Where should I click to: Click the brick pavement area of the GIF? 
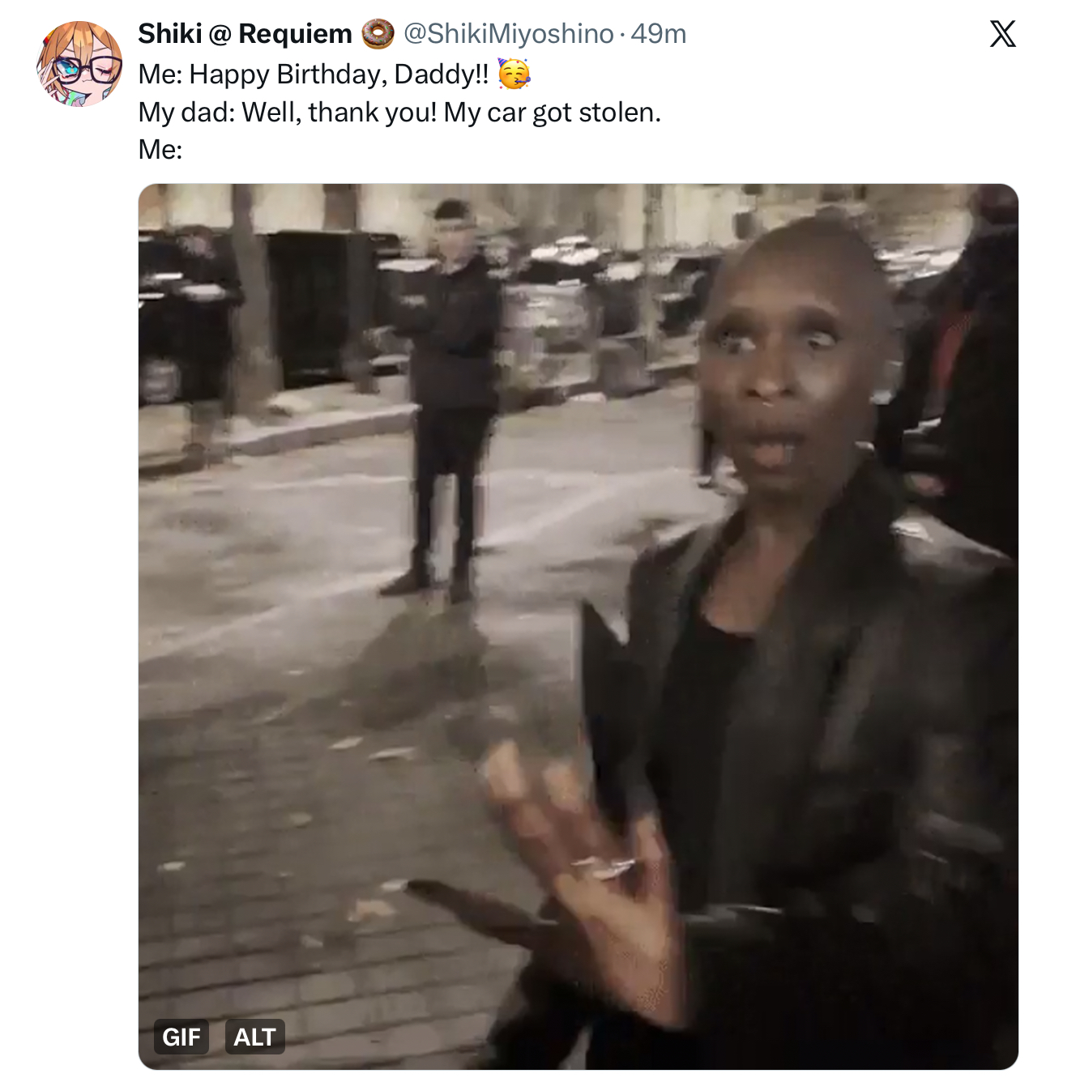point(324,891)
